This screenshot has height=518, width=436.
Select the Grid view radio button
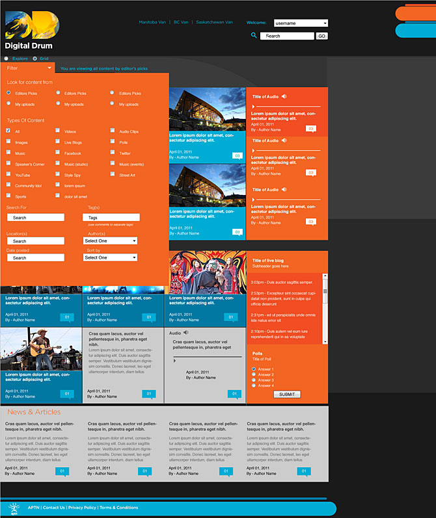coord(35,58)
